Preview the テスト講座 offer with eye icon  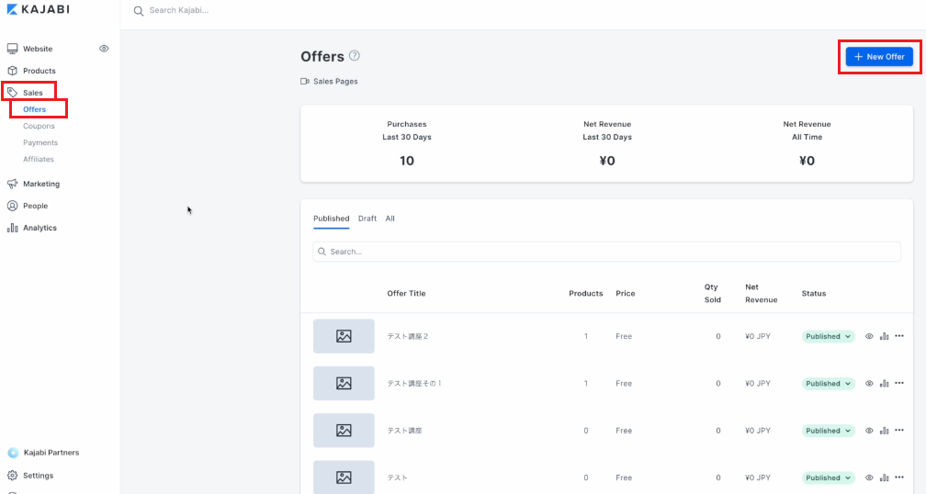(869, 431)
